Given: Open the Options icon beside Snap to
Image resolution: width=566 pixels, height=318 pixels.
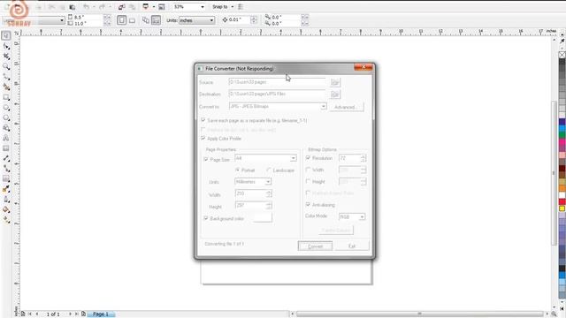Looking at the screenshot, I should pyautogui.click(x=241, y=7).
